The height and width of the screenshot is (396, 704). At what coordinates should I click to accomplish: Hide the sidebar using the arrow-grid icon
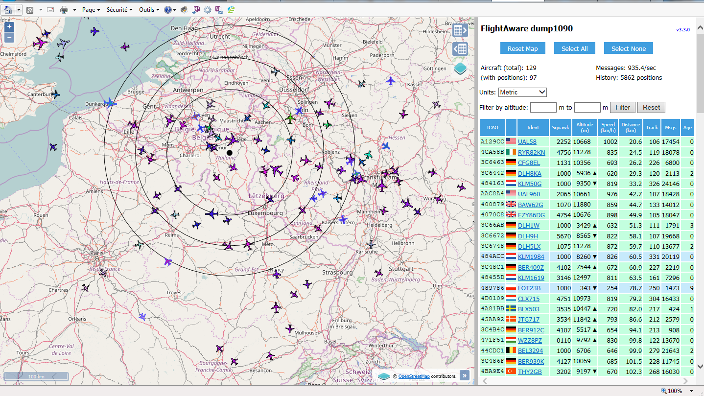pos(460,49)
